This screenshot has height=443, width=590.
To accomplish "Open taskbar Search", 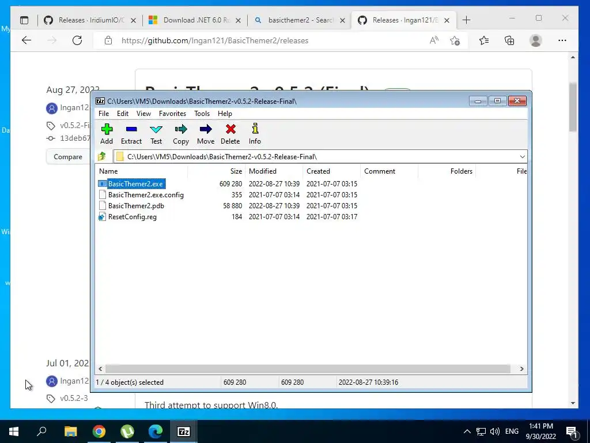I will [41, 431].
